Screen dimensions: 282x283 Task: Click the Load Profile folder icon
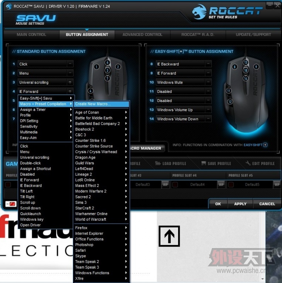point(158,163)
